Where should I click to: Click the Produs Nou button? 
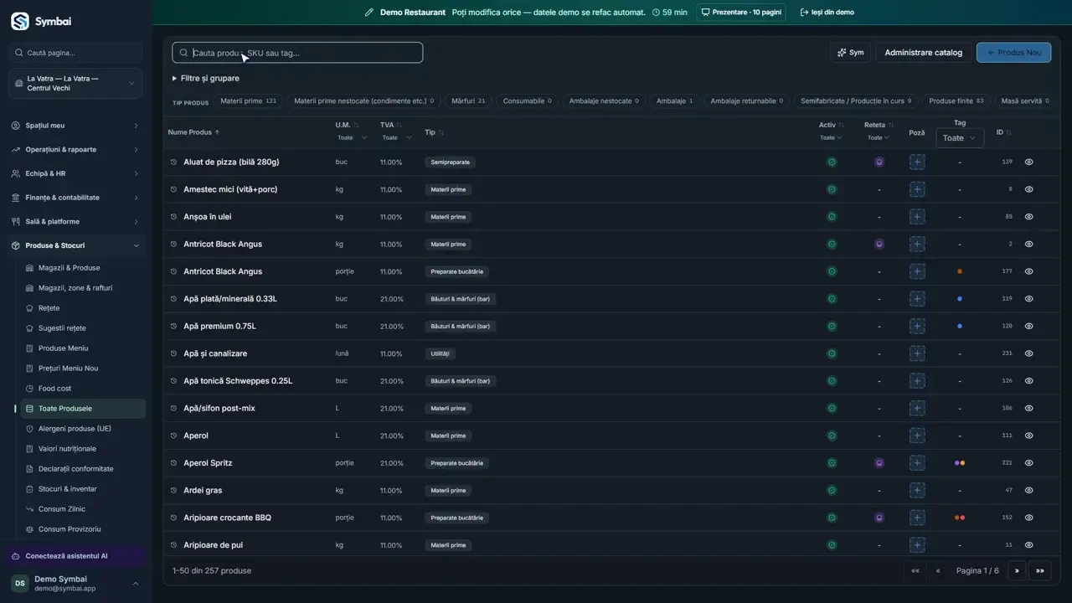(x=1013, y=53)
